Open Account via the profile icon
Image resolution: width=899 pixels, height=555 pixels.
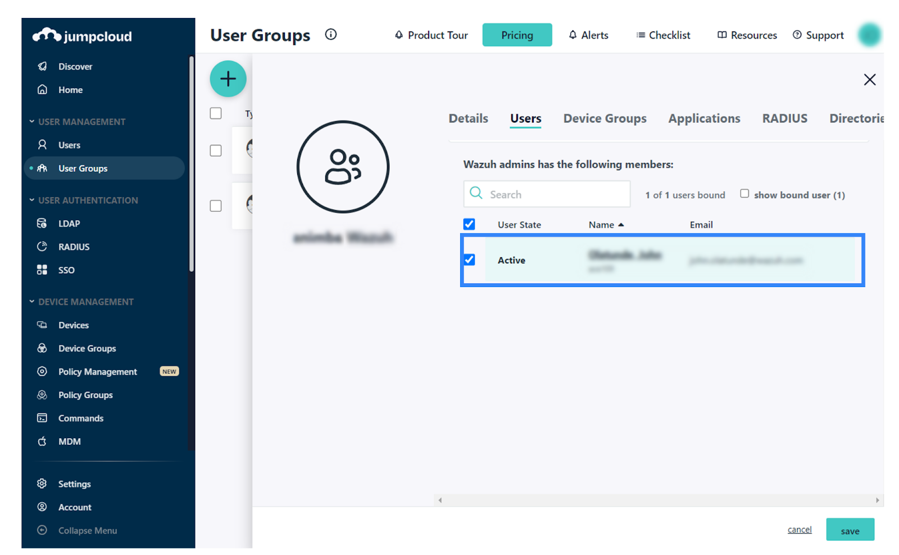(42, 507)
